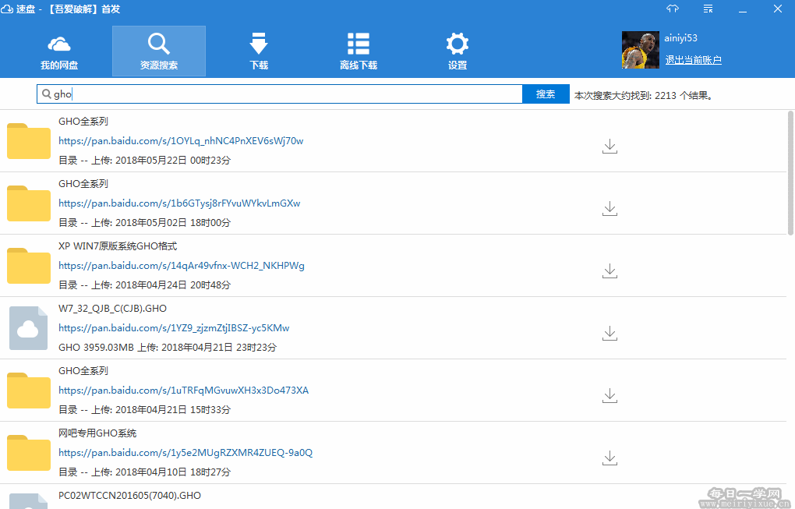This screenshot has width=795, height=509.
Task: Click the text 目录 -- 上传: 2018年04月24日 20时48分
Action: [x=144, y=285]
